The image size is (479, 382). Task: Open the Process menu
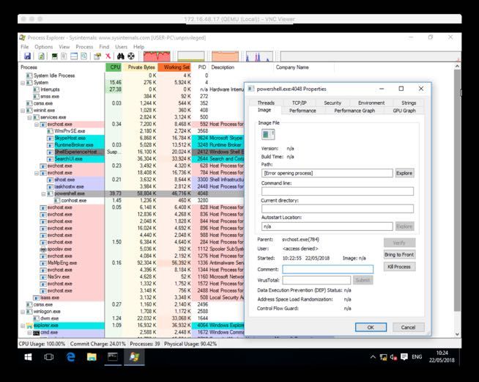[84, 47]
